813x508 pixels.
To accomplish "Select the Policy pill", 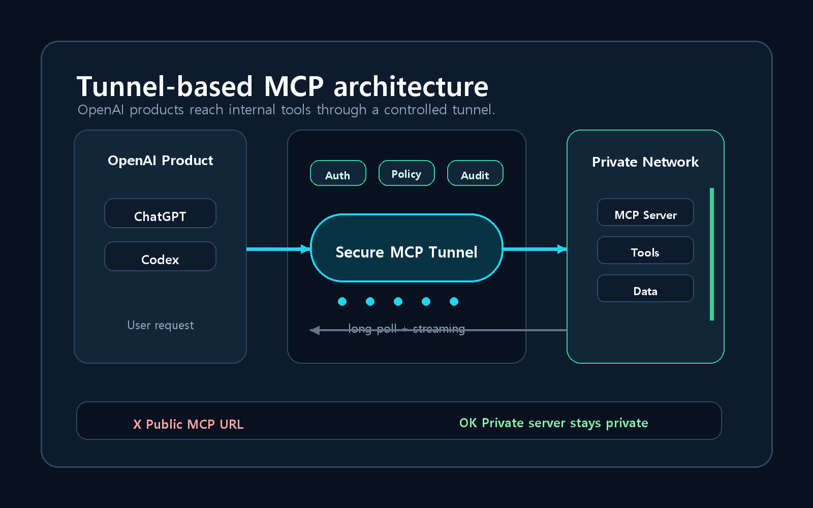I will click(407, 173).
